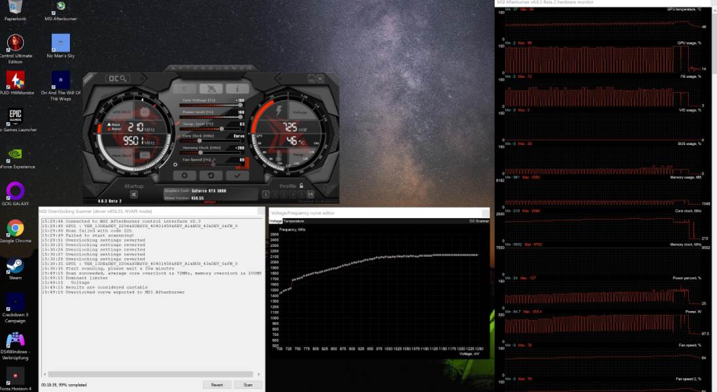Click the GPU temperature graph in hardware monitor

pyautogui.click(x=603, y=25)
